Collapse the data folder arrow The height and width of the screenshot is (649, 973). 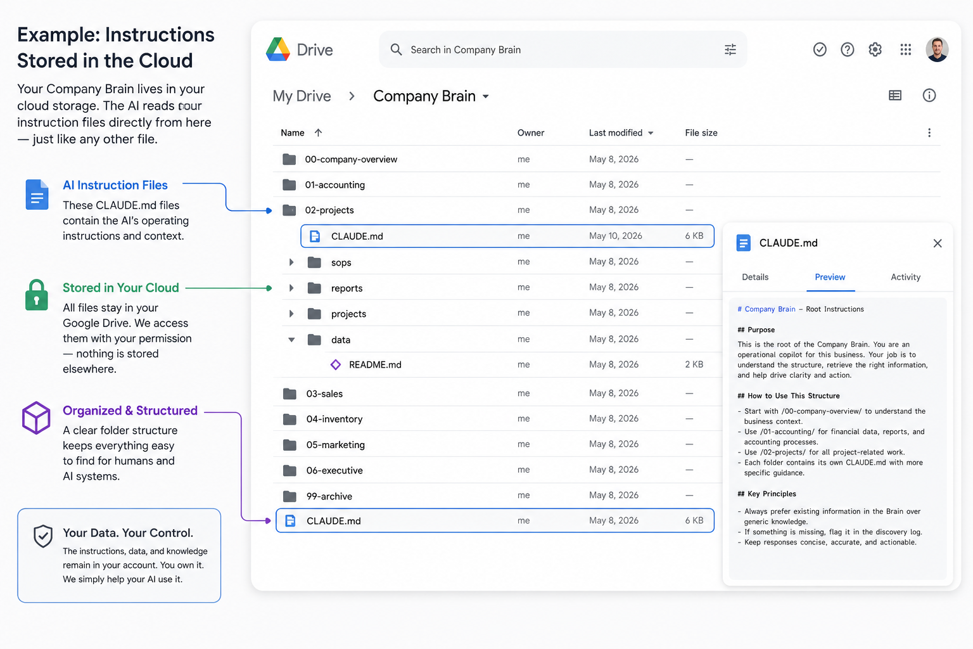tap(291, 340)
